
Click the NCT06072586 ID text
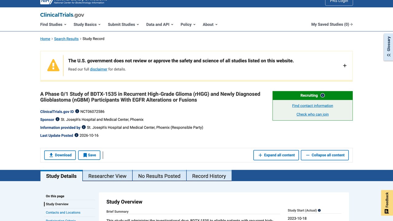pyautogui.click(x=92, y=111)
